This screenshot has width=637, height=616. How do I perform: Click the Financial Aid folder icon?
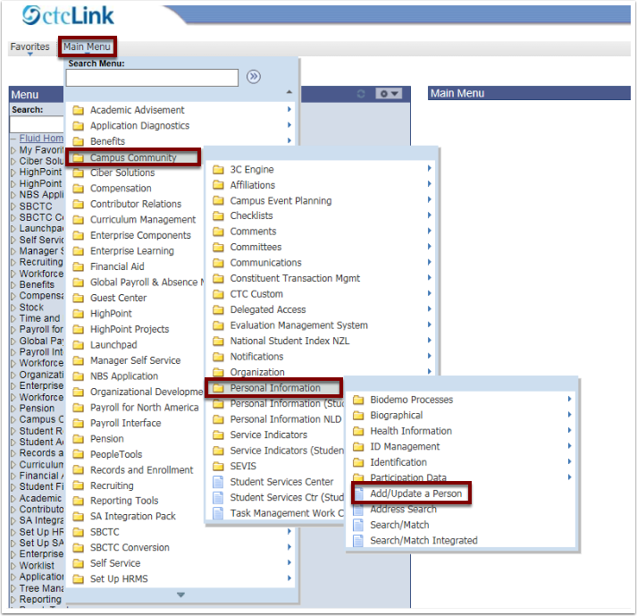coord(78,266)
